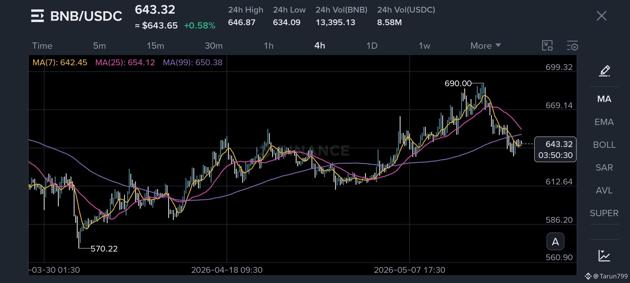630x283 pixels.
Task: Expand the More intervals dropdown
Action: (x=486, y=46)
